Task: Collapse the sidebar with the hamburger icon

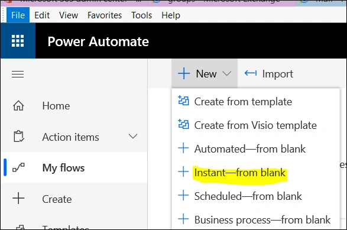Action: pos(18,74)
